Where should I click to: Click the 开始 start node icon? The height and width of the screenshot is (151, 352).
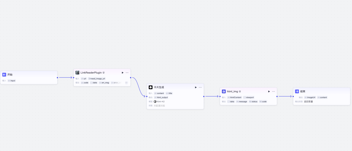[4, 75]
